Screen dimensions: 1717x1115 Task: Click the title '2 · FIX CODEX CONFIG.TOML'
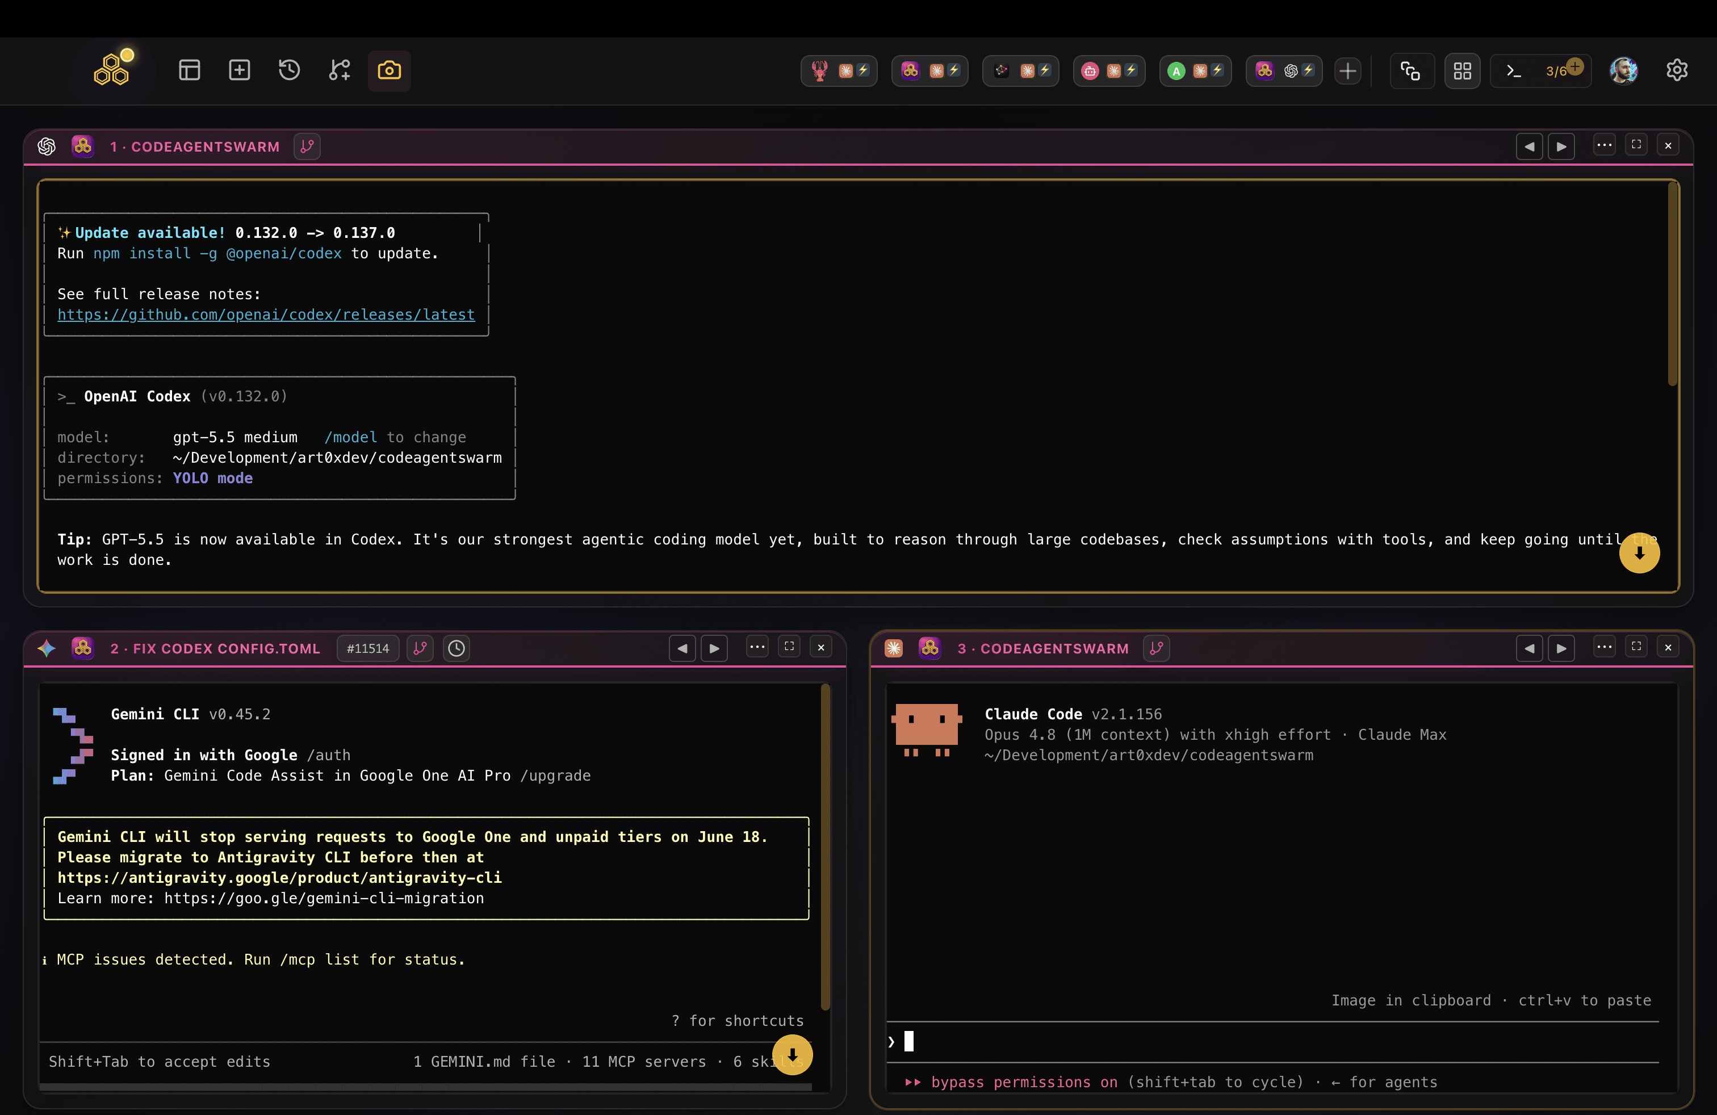[x=215, y=648]
